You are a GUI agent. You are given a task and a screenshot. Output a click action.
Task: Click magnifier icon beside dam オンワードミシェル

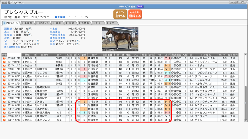point(38,44)
